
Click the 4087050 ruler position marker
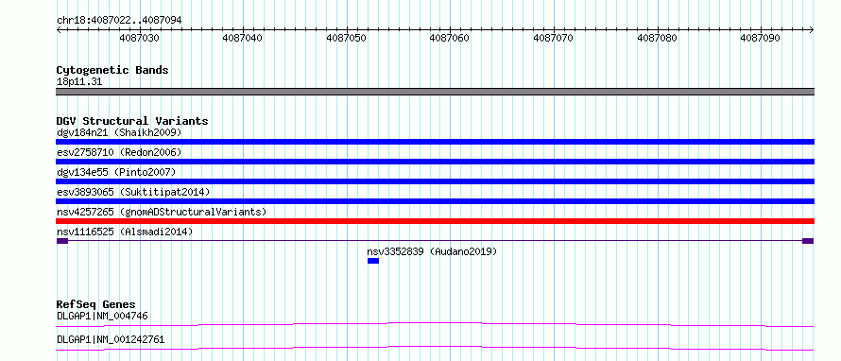tap(347, 38)
